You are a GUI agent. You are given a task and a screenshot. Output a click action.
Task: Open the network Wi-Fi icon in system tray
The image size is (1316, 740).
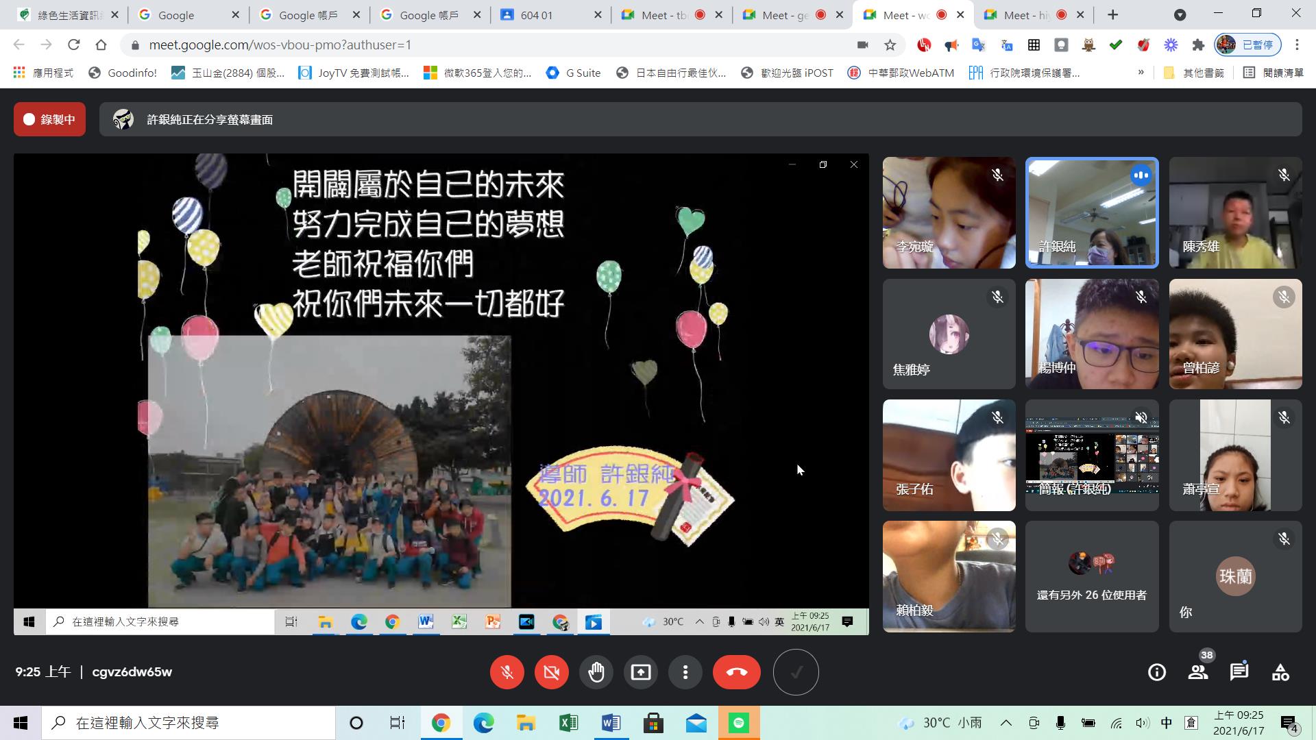1116,723
